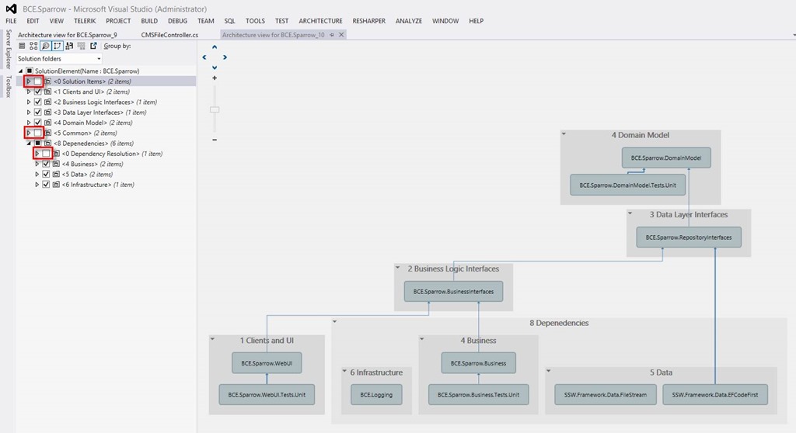Select the BCE.Sparrow.WebUI.Tests.Unit node
This screenshot has width=796, height=433.
pos(267,394)
